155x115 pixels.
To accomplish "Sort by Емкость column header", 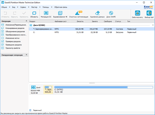I will click(x=77, y=21).
